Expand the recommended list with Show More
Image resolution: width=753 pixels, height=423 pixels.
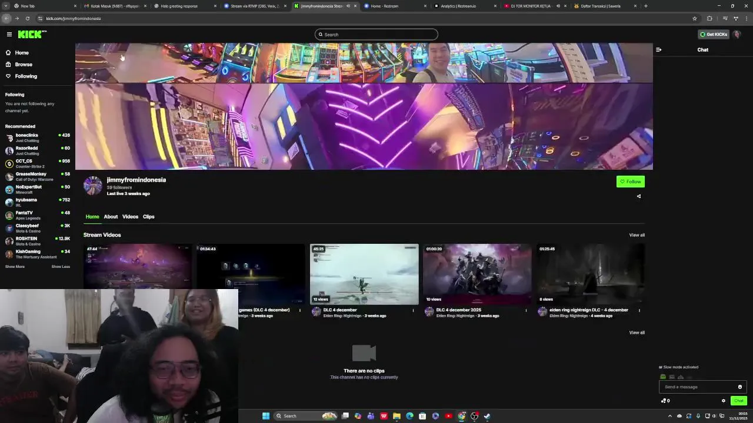click(x=15, y=267)
